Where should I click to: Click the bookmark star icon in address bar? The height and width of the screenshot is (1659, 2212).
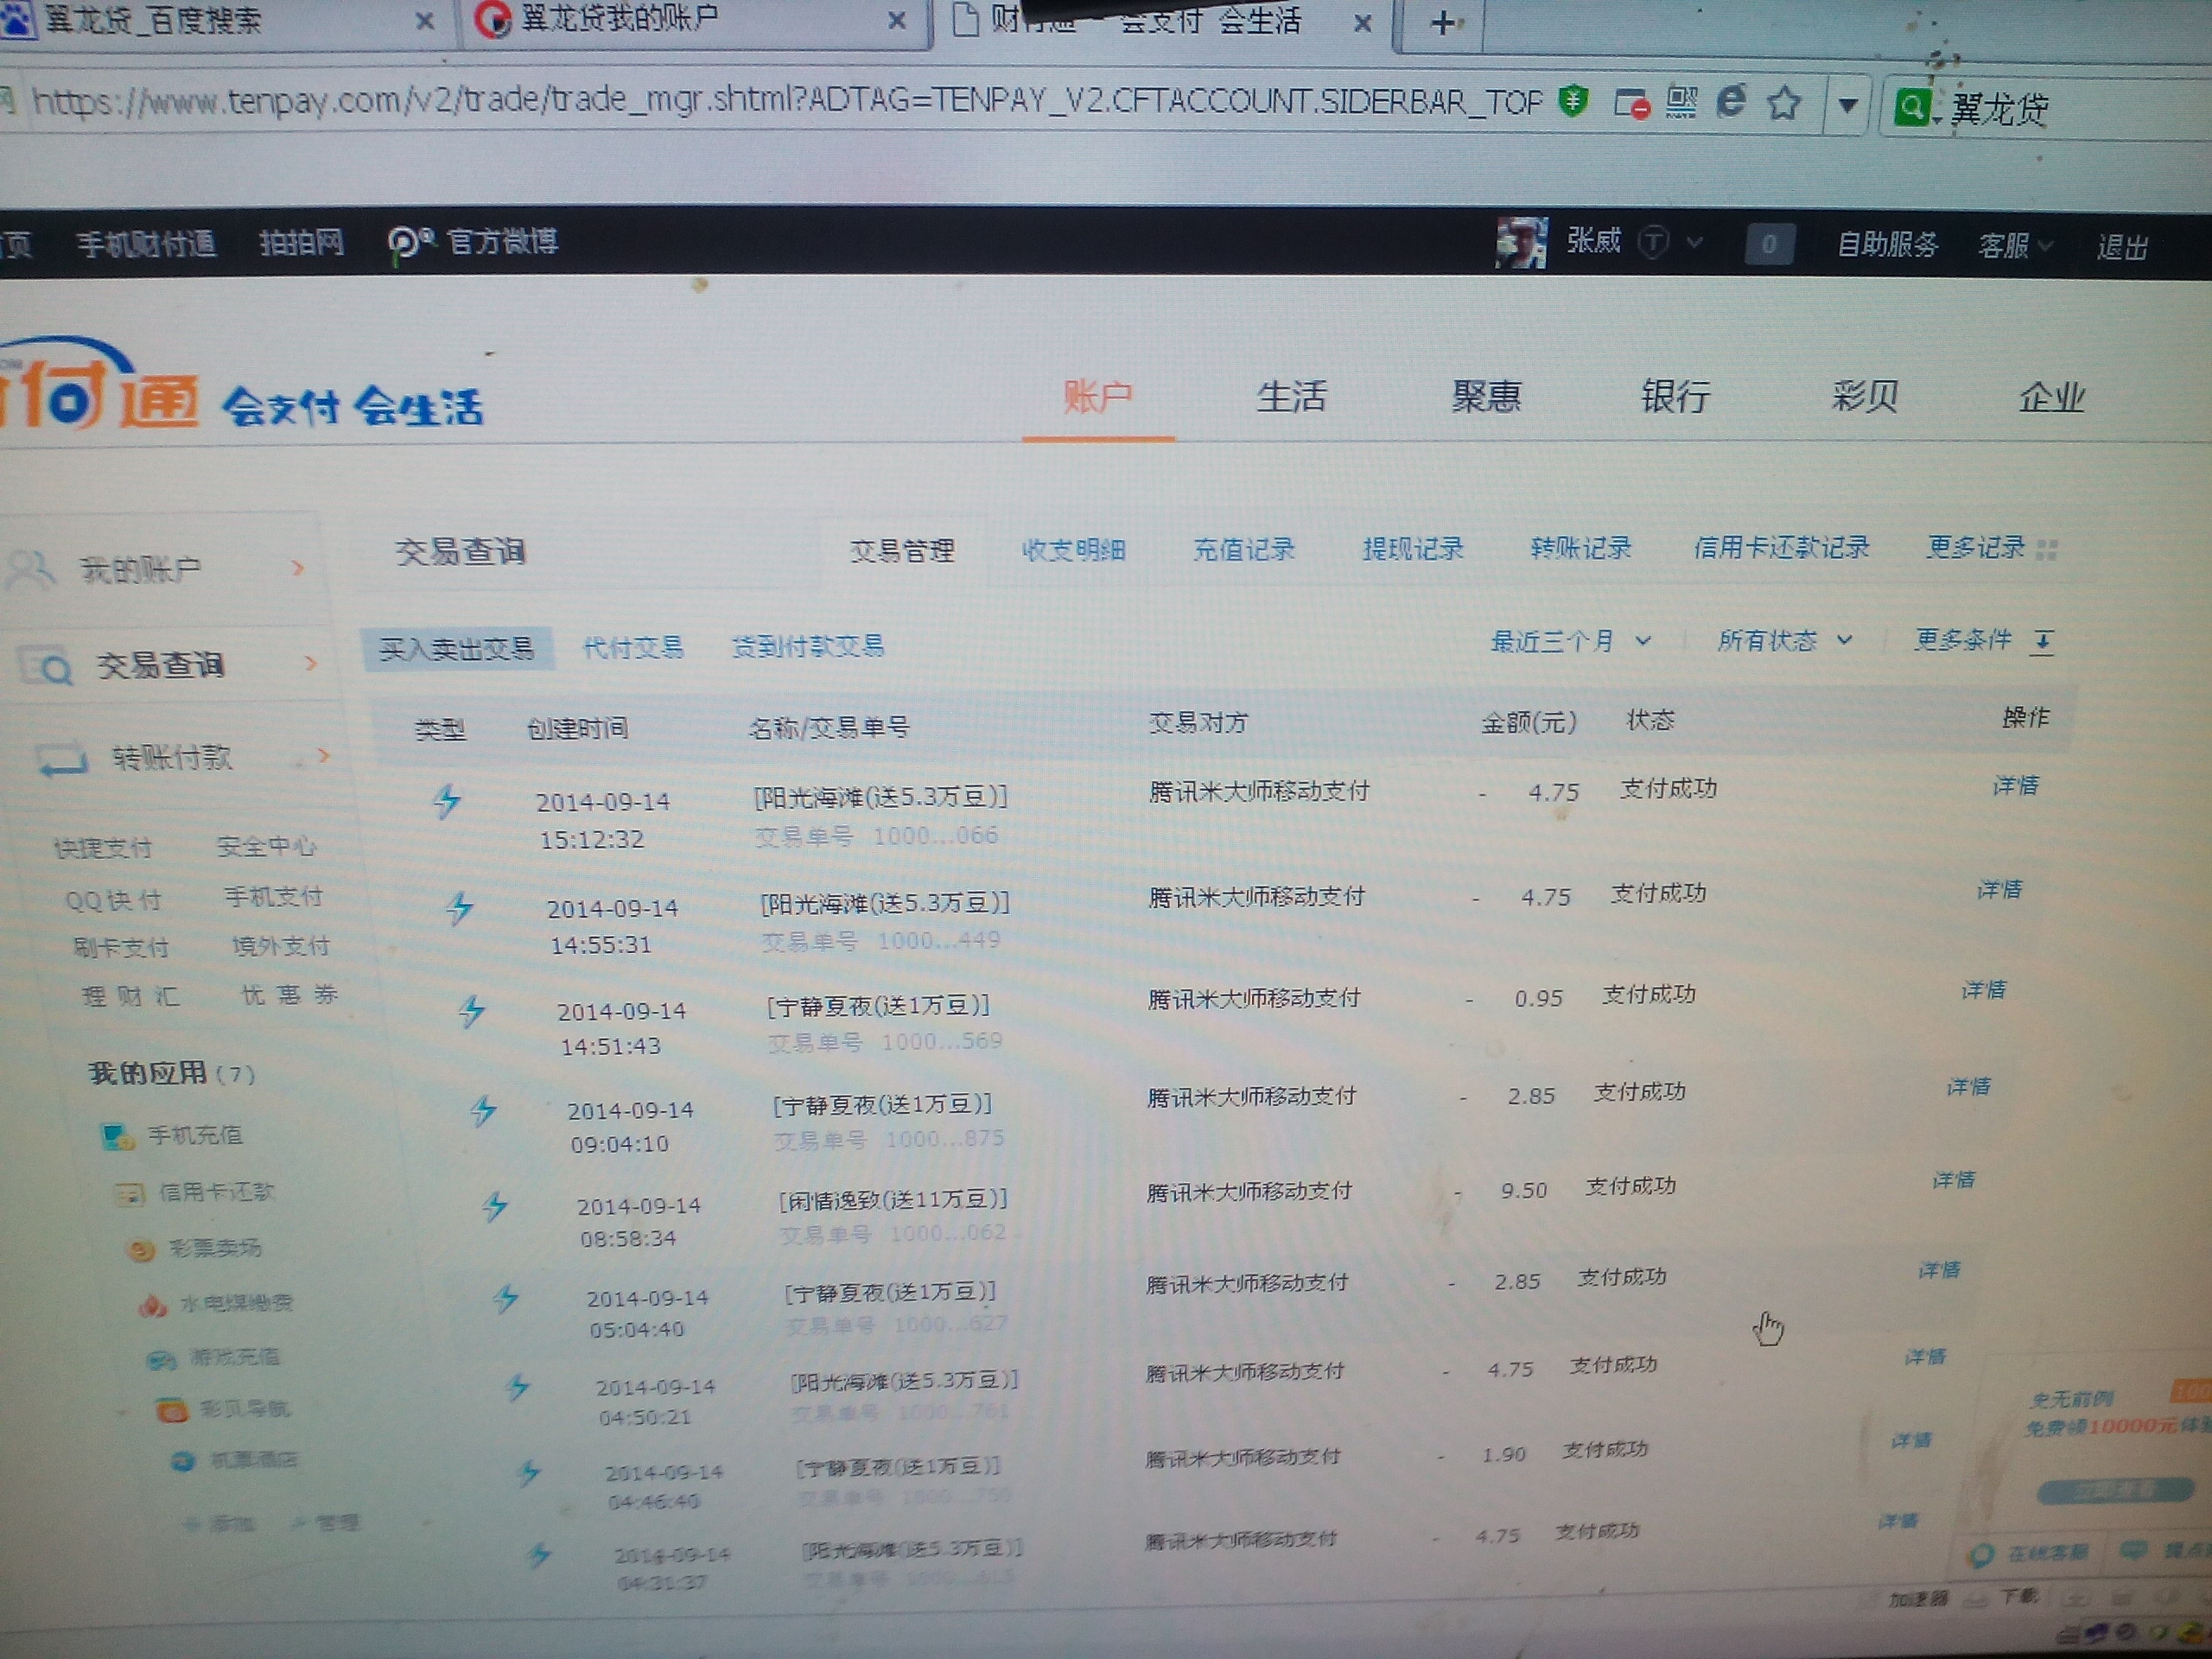click(x=1784, y=104)
